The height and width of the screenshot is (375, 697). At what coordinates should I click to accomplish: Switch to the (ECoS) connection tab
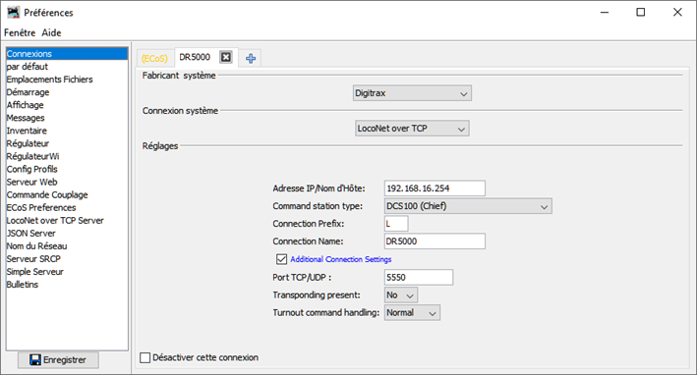click(154, 58)
